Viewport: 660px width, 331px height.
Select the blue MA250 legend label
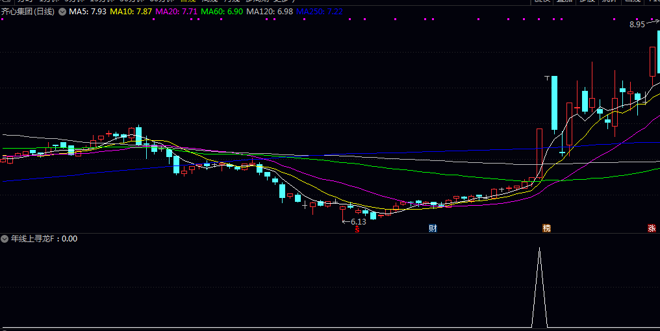tap(320, 12)
